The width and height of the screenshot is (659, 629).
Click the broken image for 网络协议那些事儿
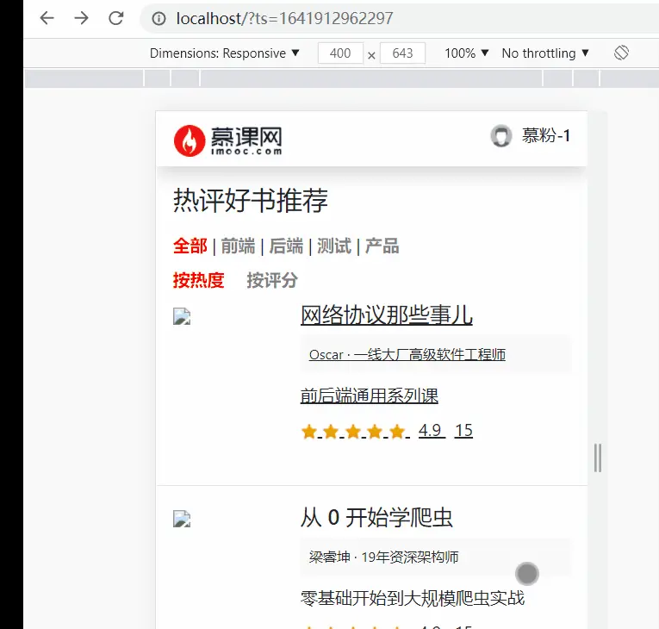(x=182, y=316)
